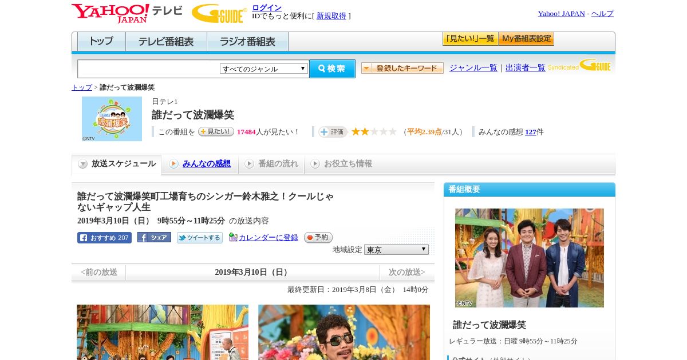Click the Yahoo! Japan テレビ logo
Screen dimensions: 687x360
click(x=127, y=13)
